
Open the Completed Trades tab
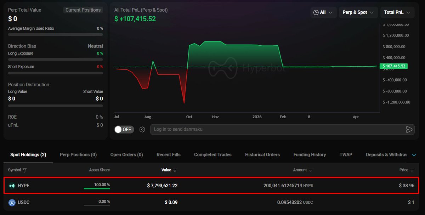[213, 155]
